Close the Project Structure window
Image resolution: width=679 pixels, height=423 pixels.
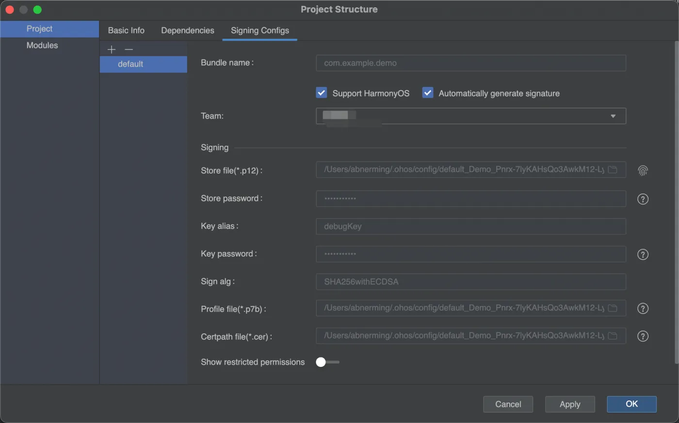[10, 10]
